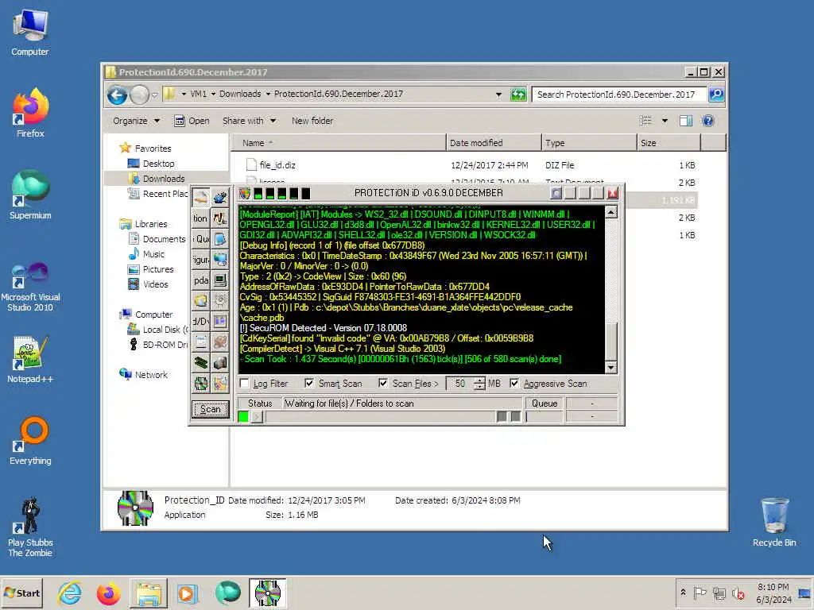Toggle the Scan Files > checkbox
The width and height of the screenshot is (814, 610).
tap(383, 384)
